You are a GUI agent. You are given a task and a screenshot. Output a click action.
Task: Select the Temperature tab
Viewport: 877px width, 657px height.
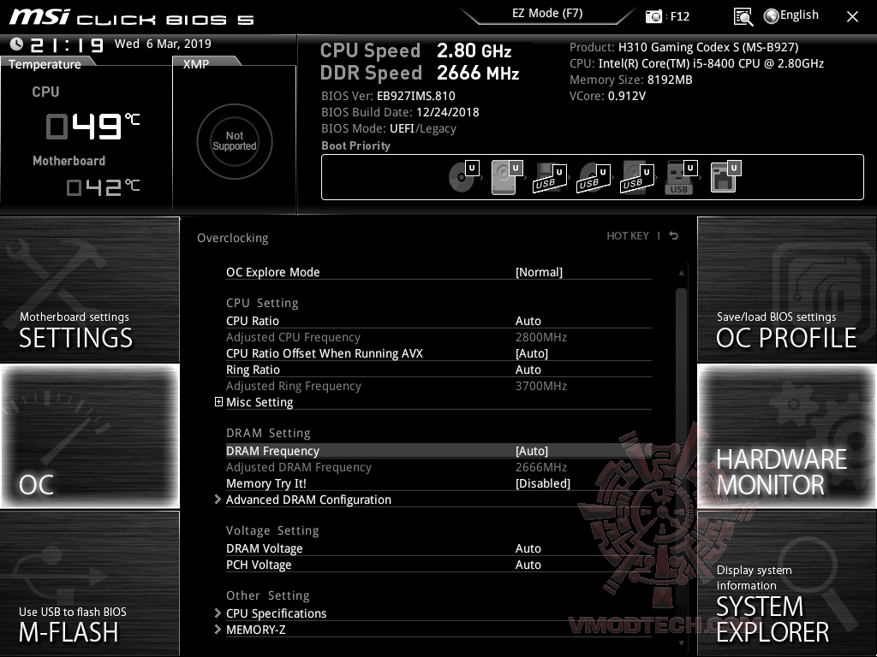pos(45,63)
